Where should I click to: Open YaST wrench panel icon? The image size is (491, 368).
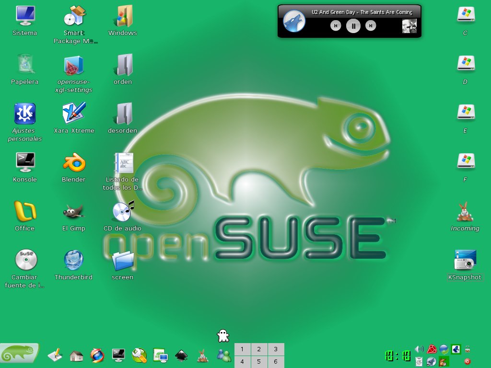tap(140, 356)
